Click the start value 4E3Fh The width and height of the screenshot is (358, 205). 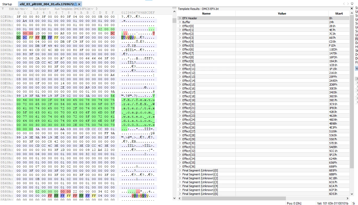[x=333, y=127]
